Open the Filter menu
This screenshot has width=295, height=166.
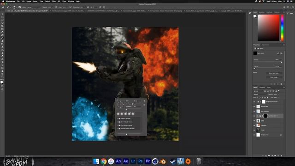(54, 1)
